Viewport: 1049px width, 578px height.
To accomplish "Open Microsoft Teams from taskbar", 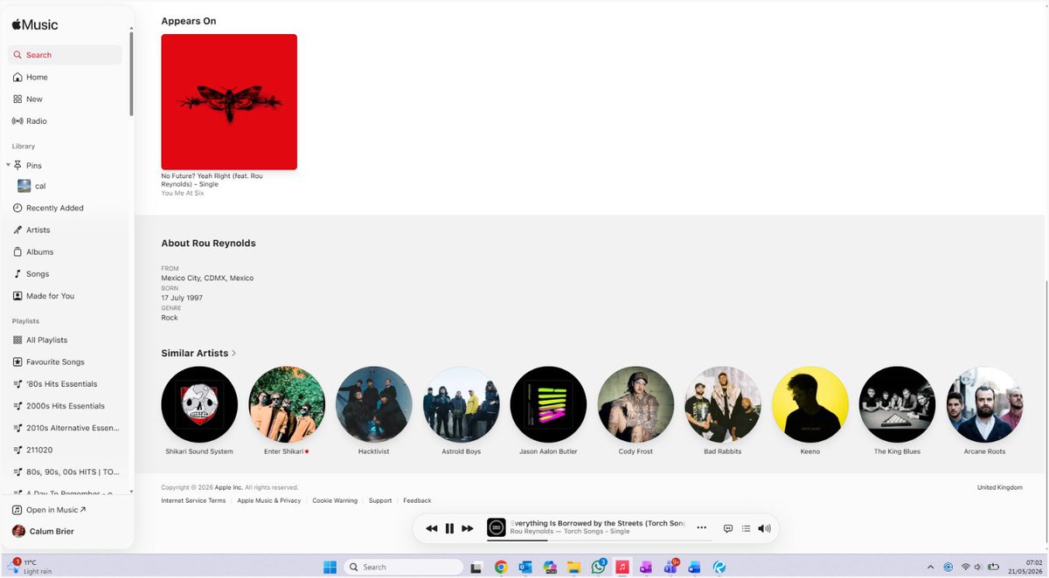I will [670, 567].
